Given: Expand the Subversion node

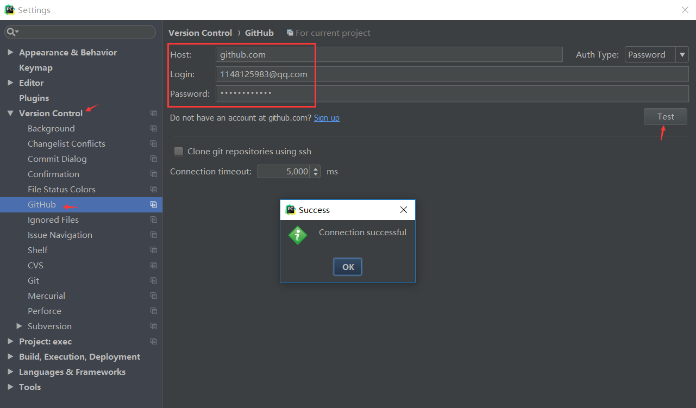Looking at the screenshot, I should click(19, 327).
